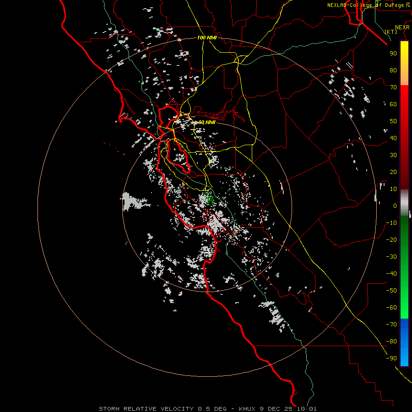
Task: Click the -60 knot scale label
Action: (391, 308)
